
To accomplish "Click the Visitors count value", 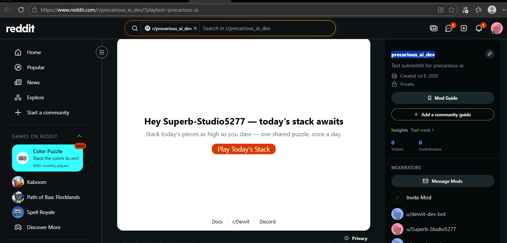I will click(393, 143).
